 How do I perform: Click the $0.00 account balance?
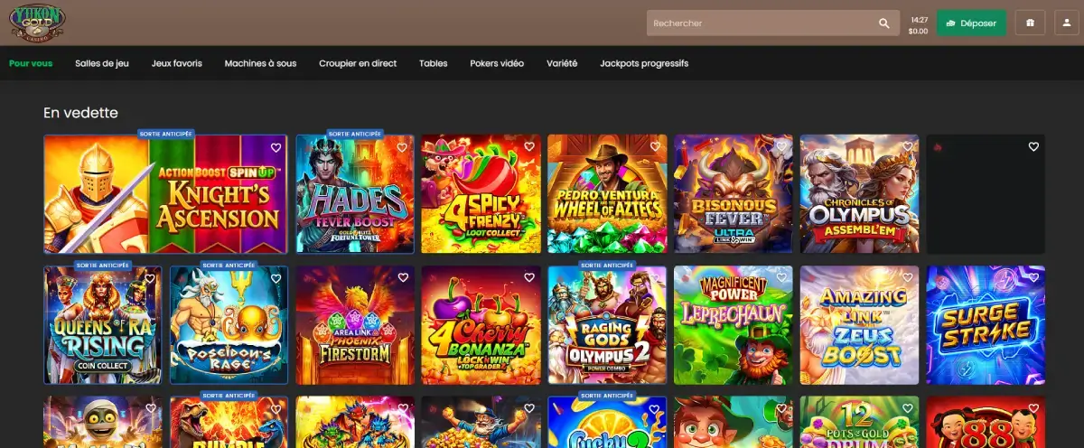tap(918, 31)
